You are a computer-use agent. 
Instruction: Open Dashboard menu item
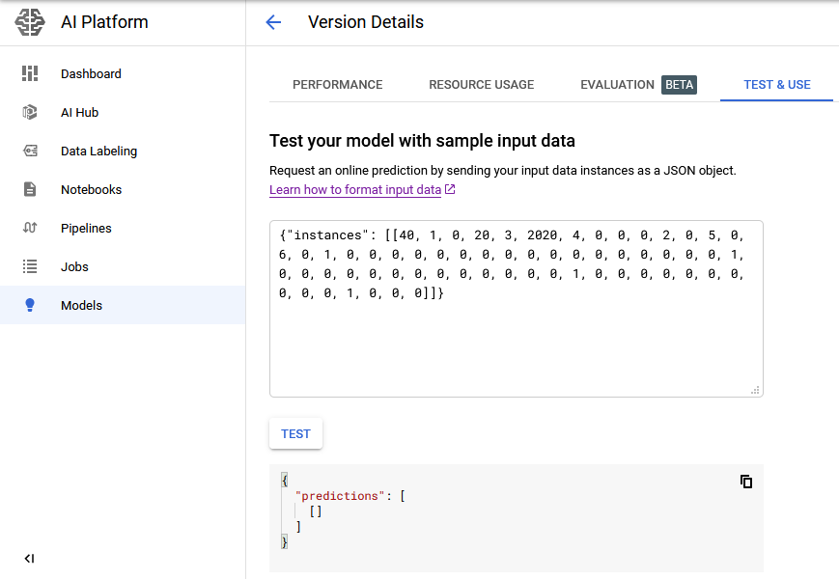click(x=123, y=73)
